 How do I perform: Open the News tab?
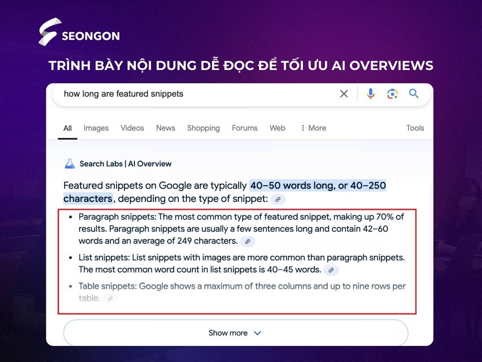coord(165,128)
